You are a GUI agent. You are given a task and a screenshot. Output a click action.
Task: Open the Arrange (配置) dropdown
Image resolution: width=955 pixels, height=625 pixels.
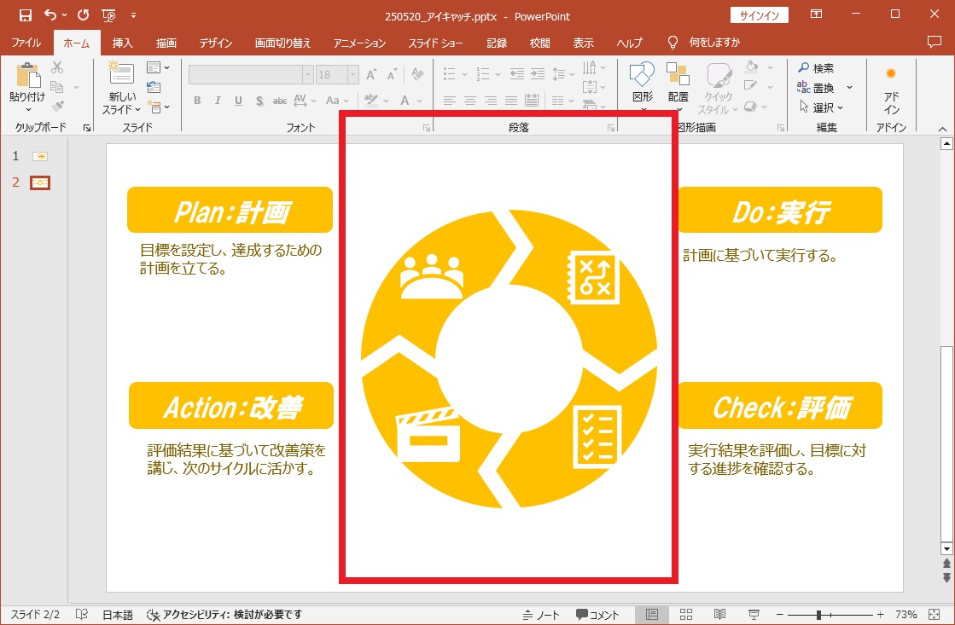[678, 85]
